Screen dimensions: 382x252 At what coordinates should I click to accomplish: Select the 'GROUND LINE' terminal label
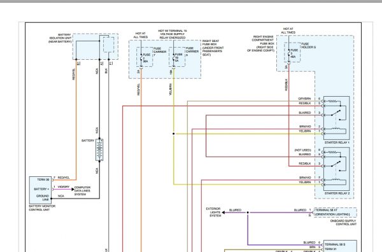coord(43,198)
